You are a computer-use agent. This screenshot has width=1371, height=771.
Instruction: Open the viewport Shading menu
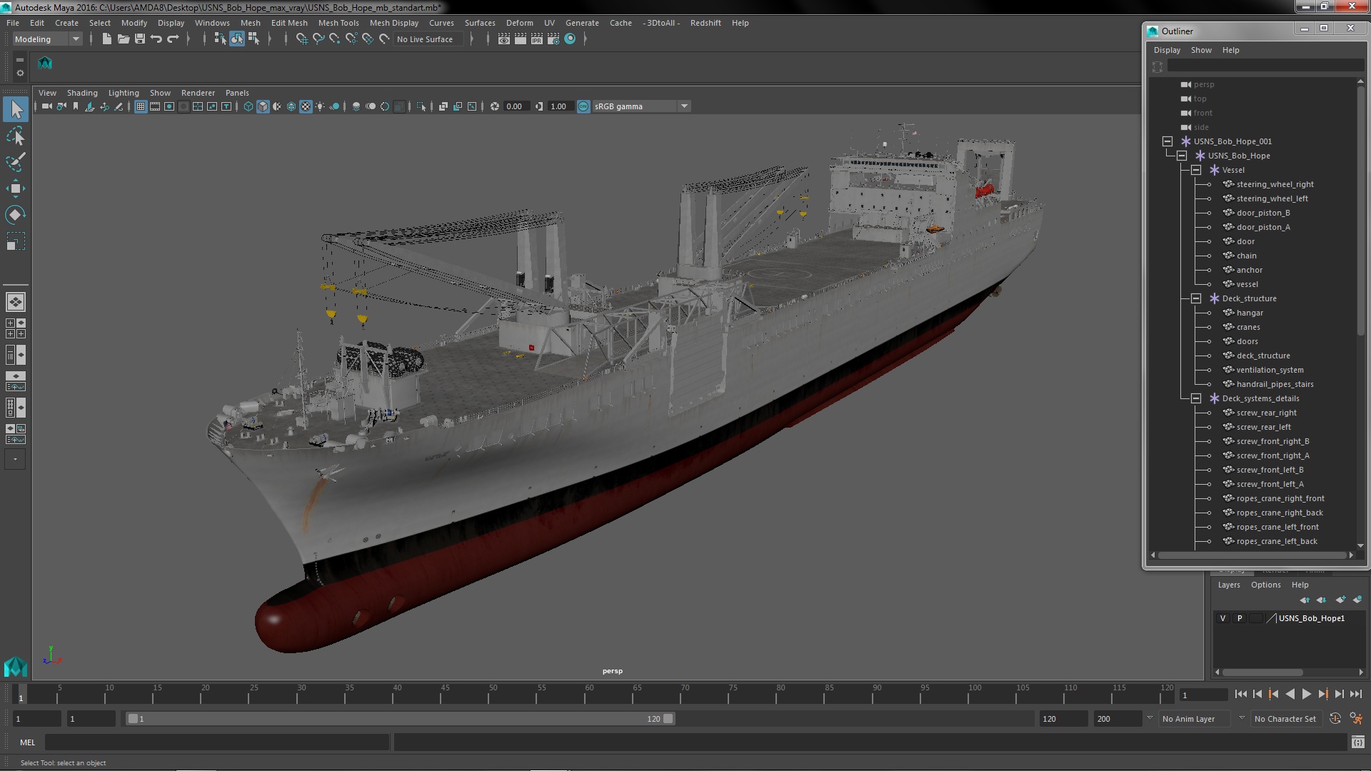pyautogui.click(x=82, y=93)
